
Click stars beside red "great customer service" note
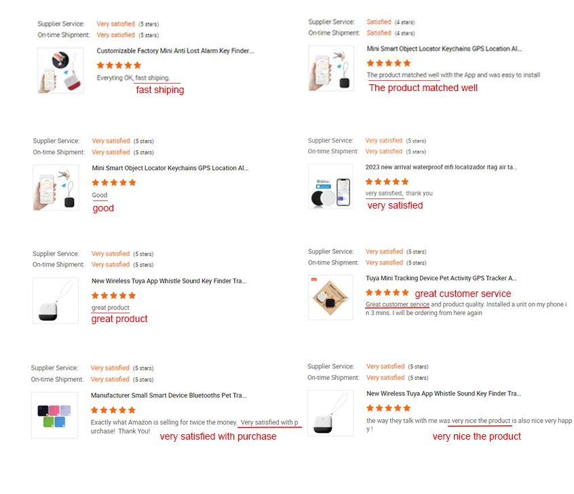(x=387, y=293)
